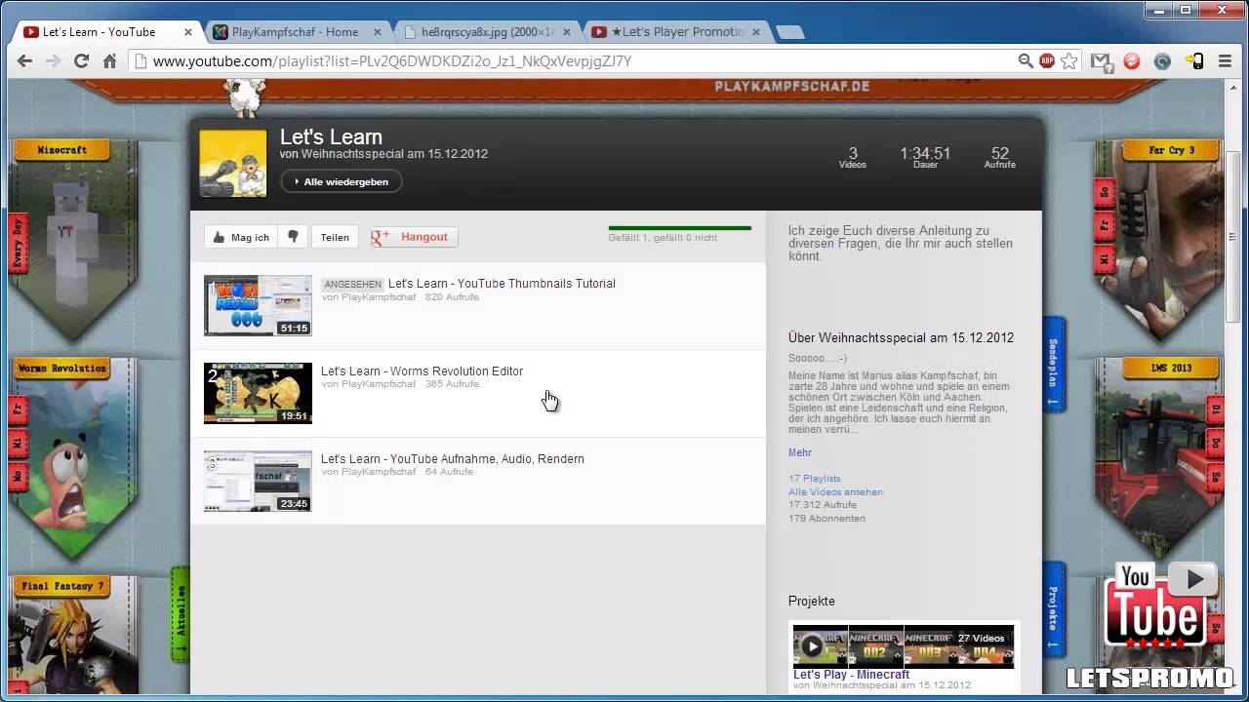Image resolution: width=1249 pixels, height=702 pixels.
Task: Like the playlist with Mag ich
Action: coord(240,237)
